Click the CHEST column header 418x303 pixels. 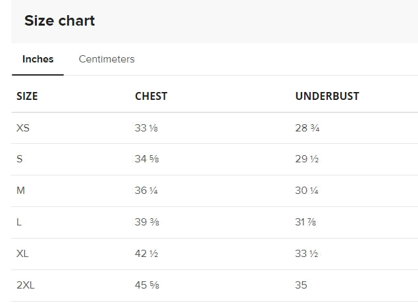(x=151, y=96)
